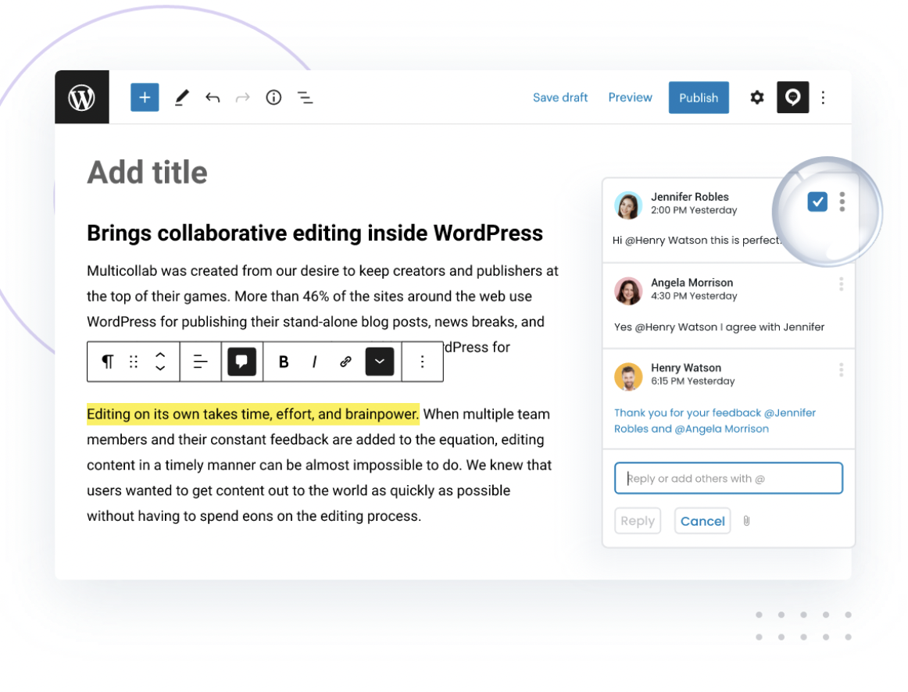Click the name Henry Watson in thread
This screenshot has height=692, width=908.
(x=686, y=367)
